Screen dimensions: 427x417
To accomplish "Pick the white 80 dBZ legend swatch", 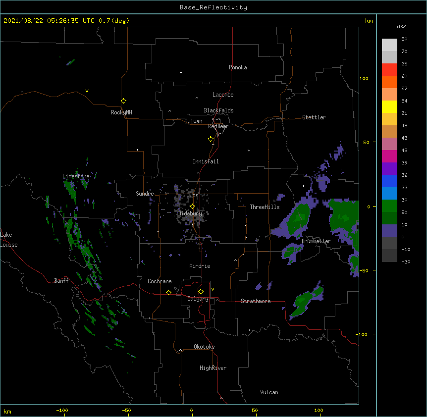I will tap(389, 45).
